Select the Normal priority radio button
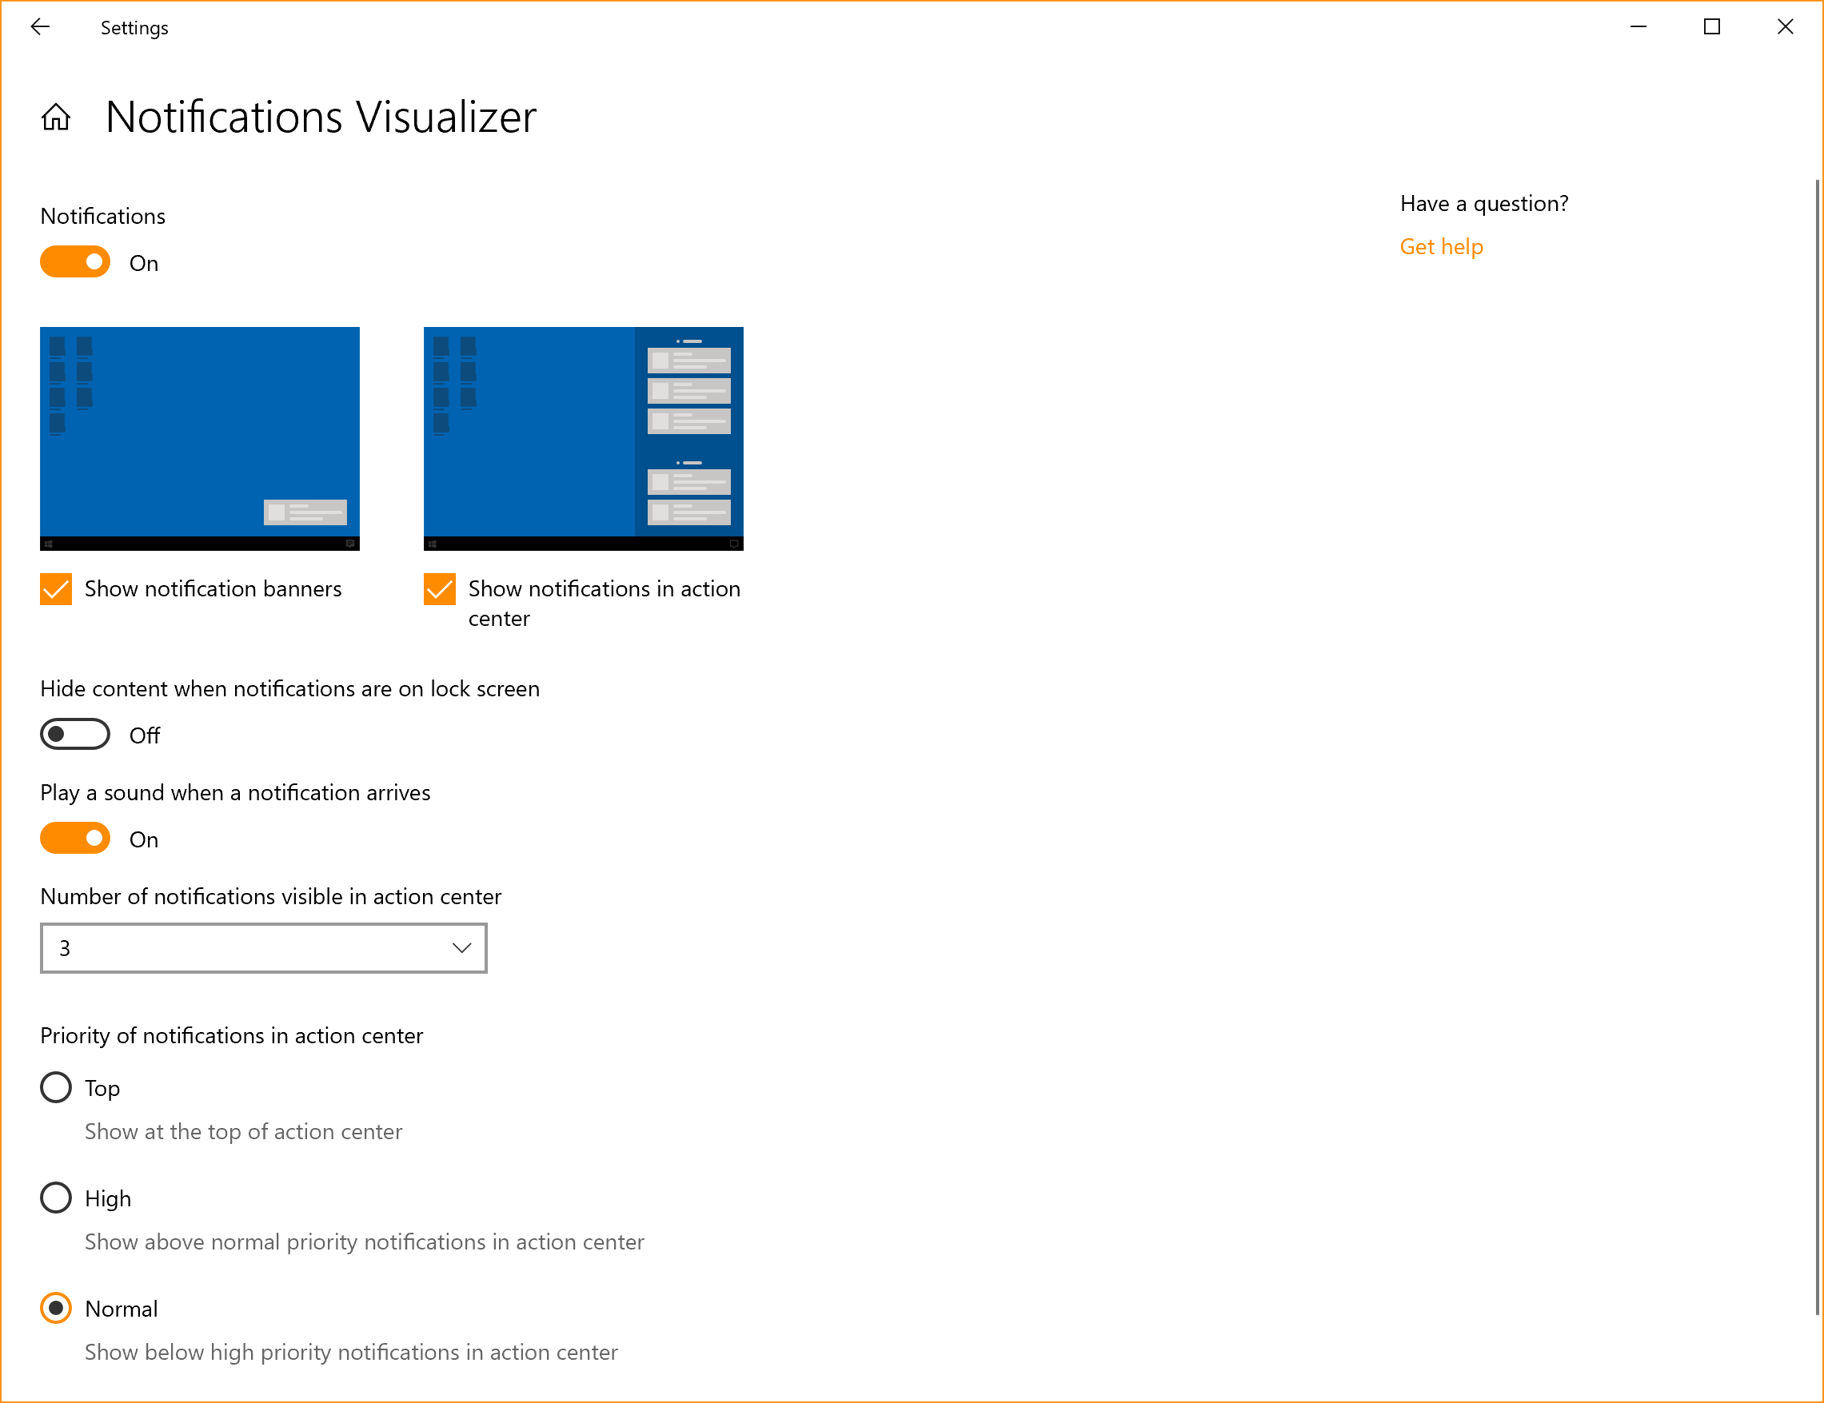This screenshot has width=1824, height=1403. [x=56, y=1307]
